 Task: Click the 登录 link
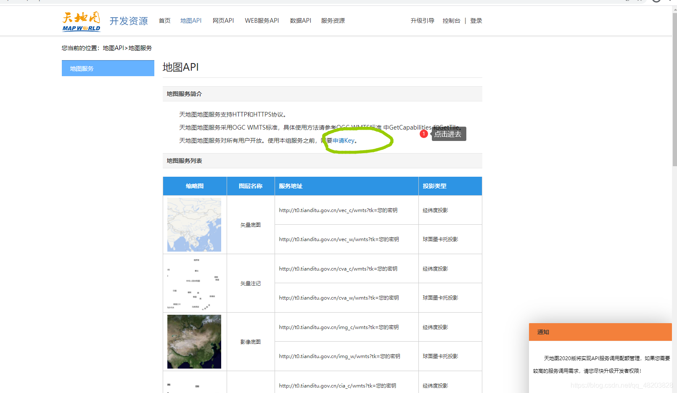pos(476,21)
